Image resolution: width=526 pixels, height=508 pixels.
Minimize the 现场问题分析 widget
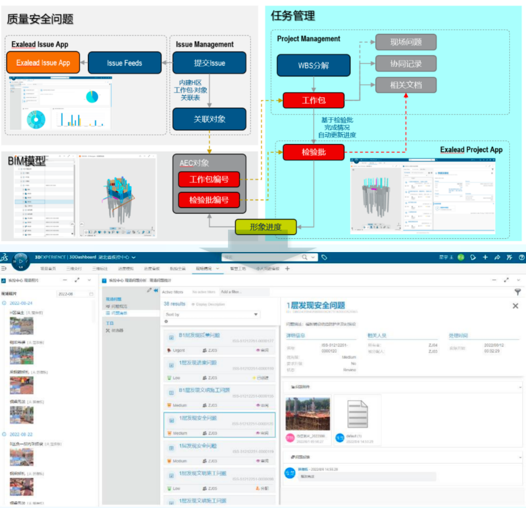pyautogui.click(x=494, y=280)
